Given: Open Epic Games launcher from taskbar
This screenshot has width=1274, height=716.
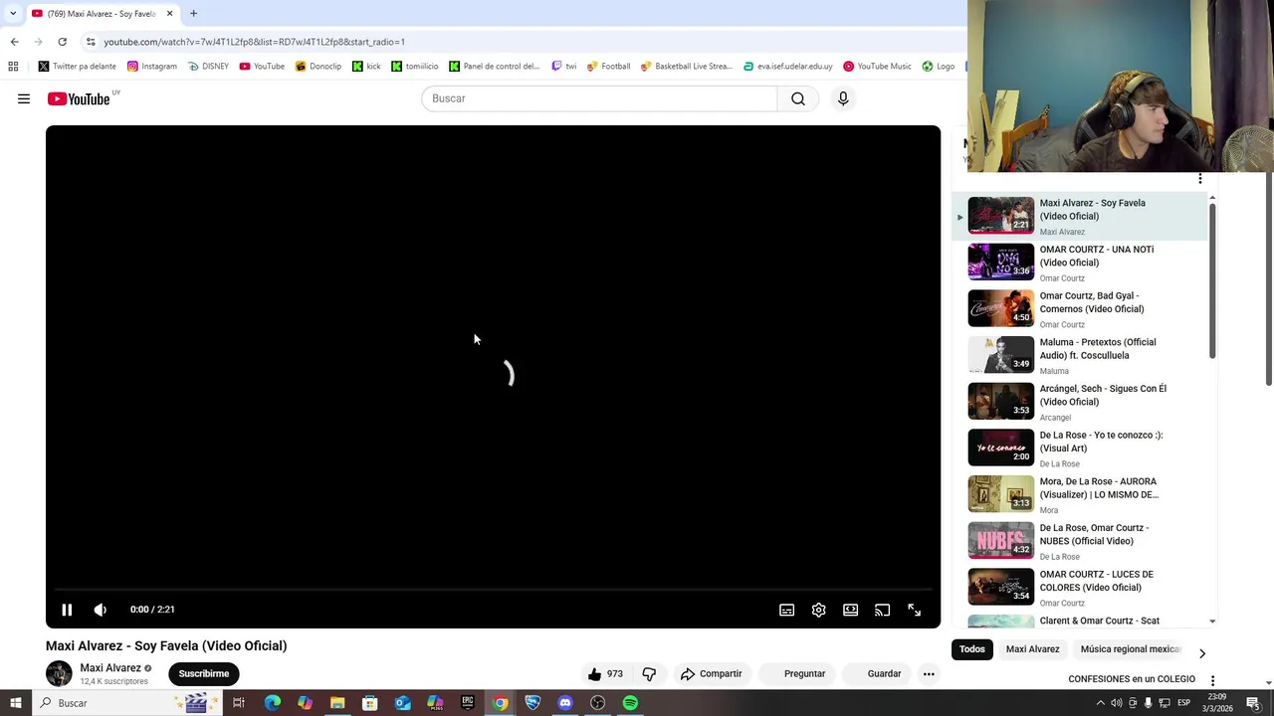Looking at the screenshot, I should pyautogui.click(x=468, y=703).
